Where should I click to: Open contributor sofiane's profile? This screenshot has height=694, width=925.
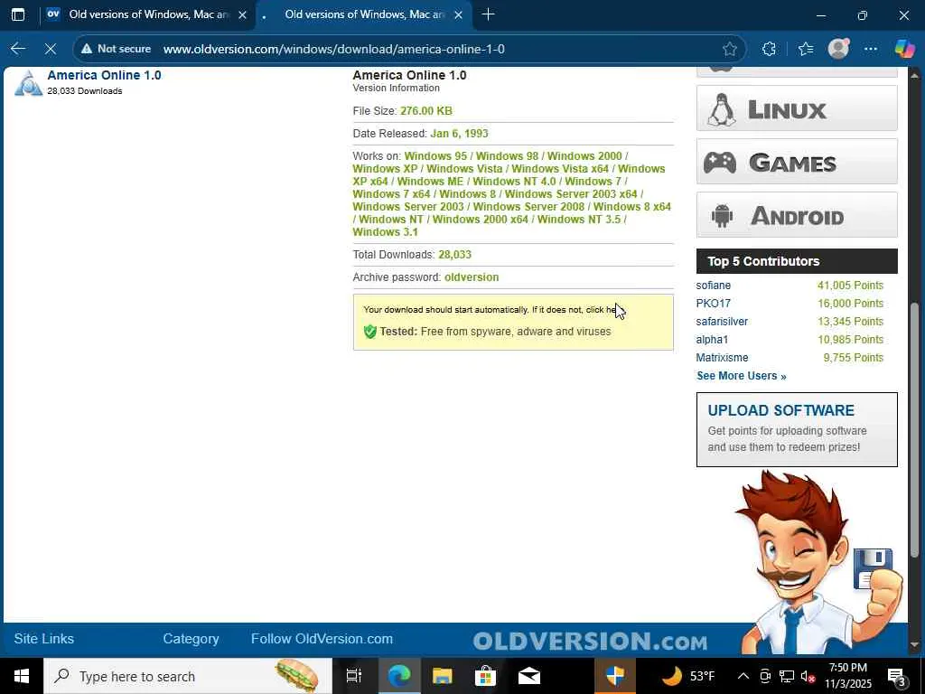[714, 285]
